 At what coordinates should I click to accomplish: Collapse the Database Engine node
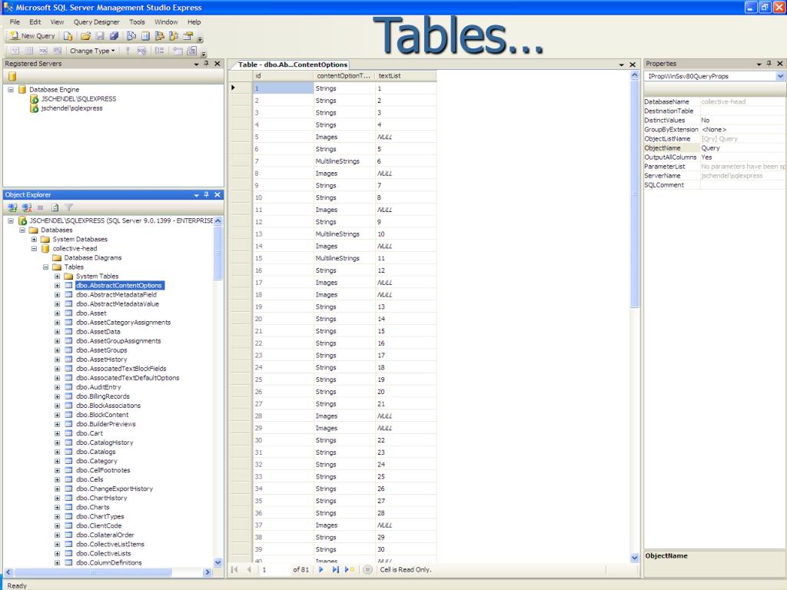[11, 90]
